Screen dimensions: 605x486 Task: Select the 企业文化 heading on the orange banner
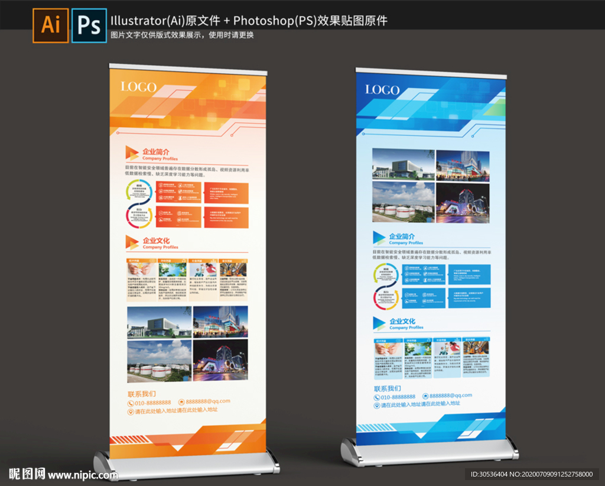(x=156, y=241)
